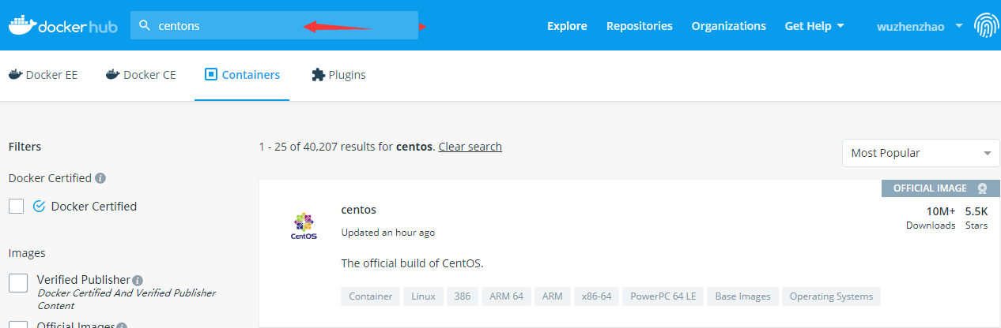The width and height of the screenshot is (1001, 328).
Task: Click the search magnifier icon
Action: [145, 25]
